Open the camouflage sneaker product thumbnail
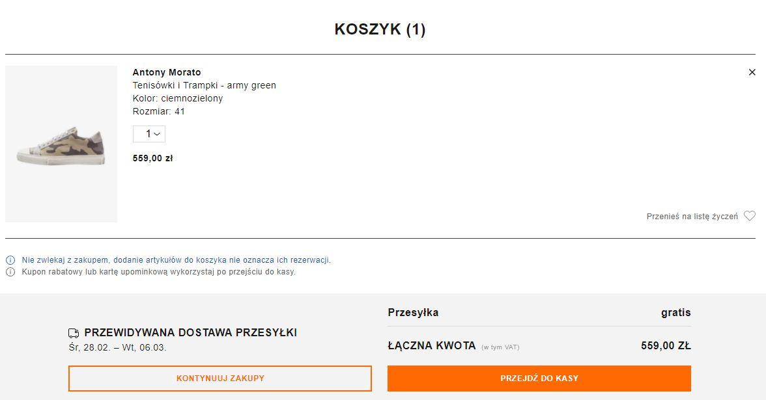 [x=61, y=144]
